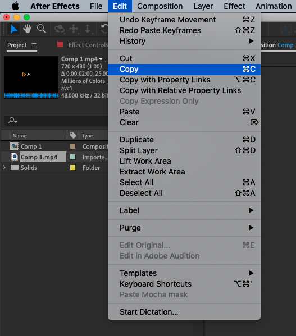Select the Hand tool

click(28, 29)
